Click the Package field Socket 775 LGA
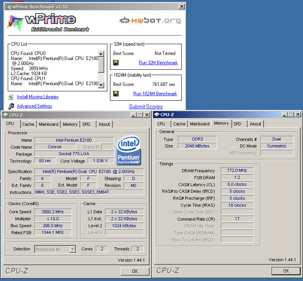This screenshot has width=303, height=281. click(x=74, y=154)
